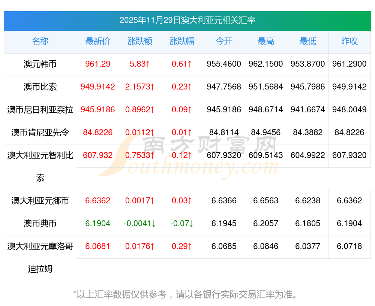This screenshot has width=375, height=306.
Task: Click the change amount 5.83↑
Action: tap(140, 64)
